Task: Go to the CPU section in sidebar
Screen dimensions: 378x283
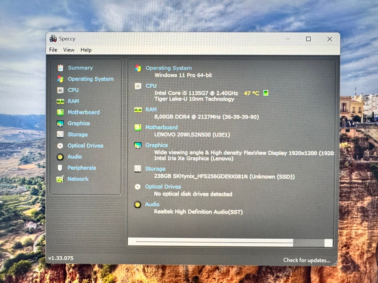Action: coord(73,90)
